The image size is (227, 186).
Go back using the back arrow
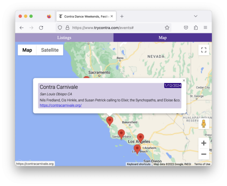tap(21, 28)
